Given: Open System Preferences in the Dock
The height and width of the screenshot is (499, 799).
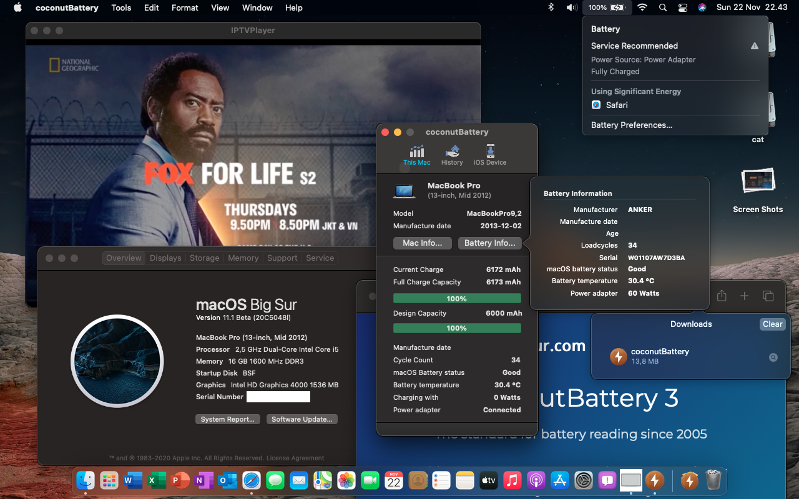Looking at the screenshot, I should 584,480.
